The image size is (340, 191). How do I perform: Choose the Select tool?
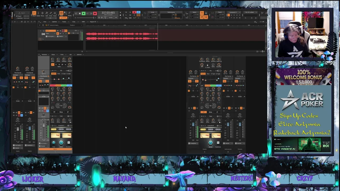tap(38, 14)
